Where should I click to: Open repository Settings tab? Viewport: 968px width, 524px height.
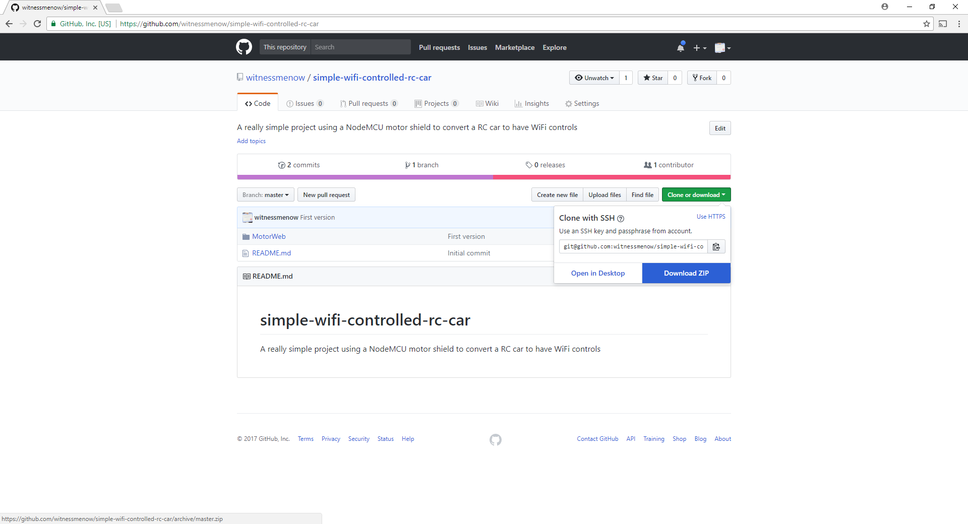(582, 103)
